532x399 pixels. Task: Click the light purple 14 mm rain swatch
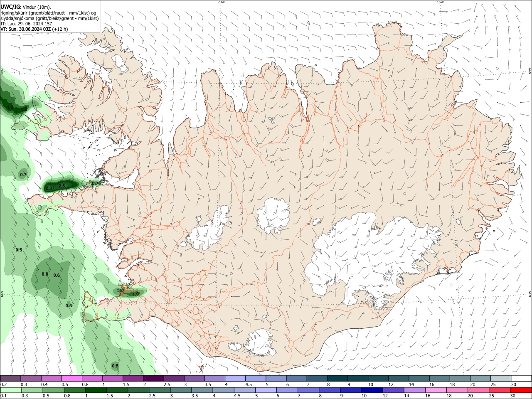[x=415, y=390]
